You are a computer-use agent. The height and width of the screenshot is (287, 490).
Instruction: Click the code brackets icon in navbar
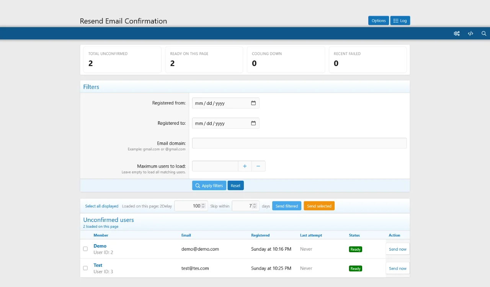pyautogui.click(x=470, y=34)
